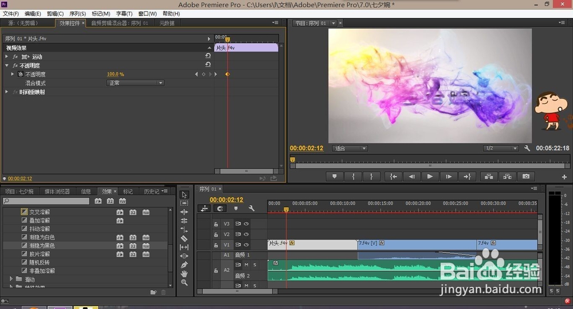The width and height of the screenshot is (573, 309).
Task: Expand the Time Remapping effect
Action: (6, 92)
